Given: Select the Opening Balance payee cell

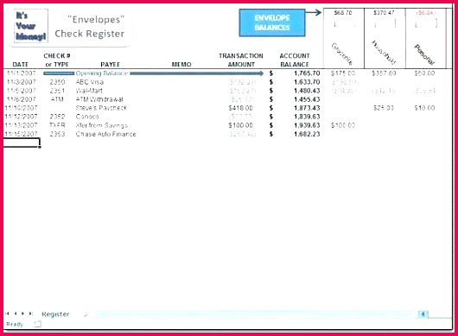Looking at the screenshot, I should point(102,73).
